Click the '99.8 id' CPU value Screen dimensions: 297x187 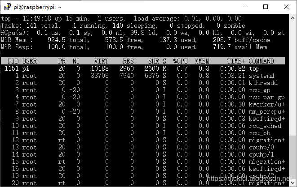point(144,33)
